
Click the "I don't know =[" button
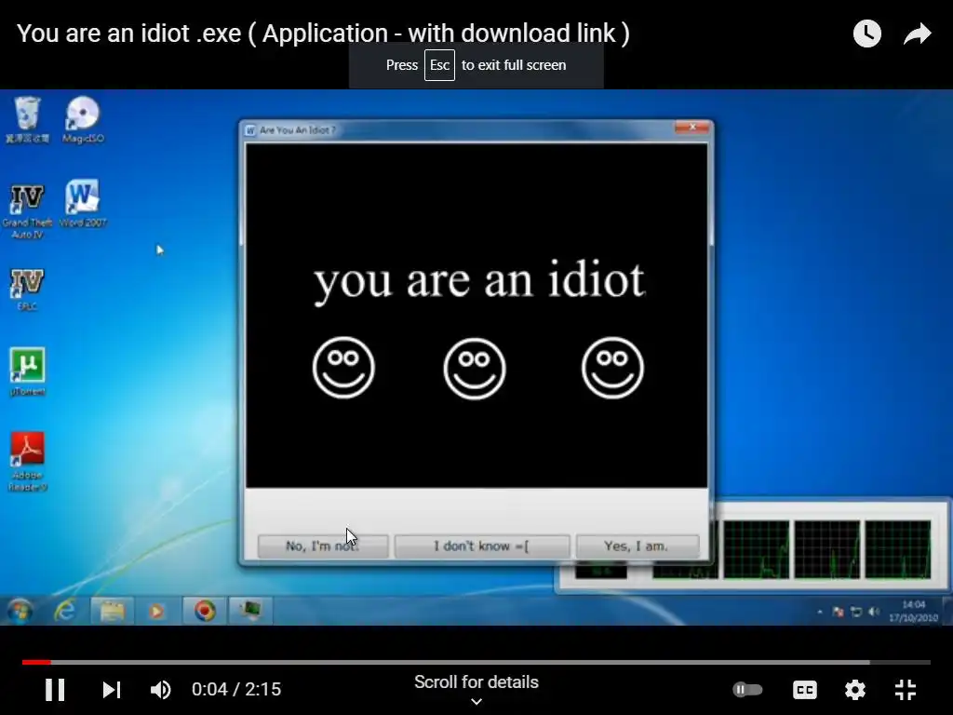point(482,546)
